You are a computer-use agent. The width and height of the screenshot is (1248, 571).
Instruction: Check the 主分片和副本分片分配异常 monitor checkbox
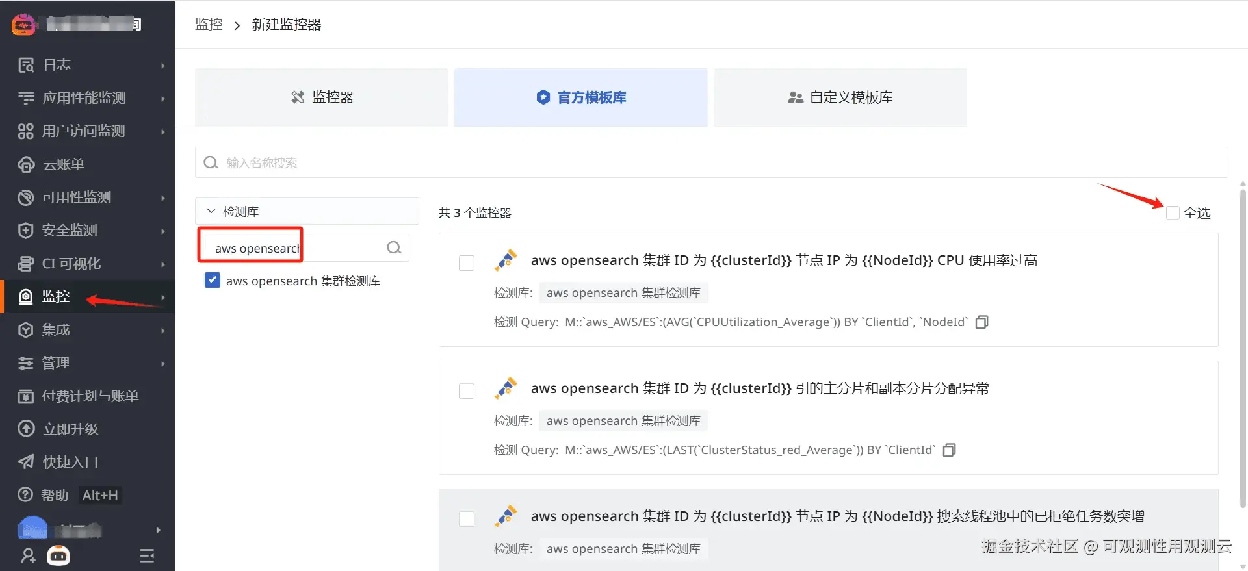tap(467, 391)
